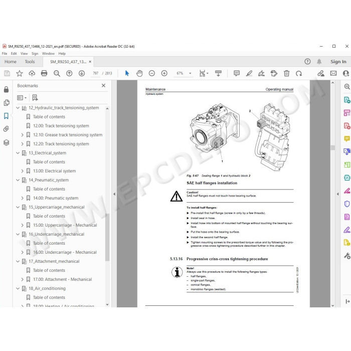Collapse the left navigation pane arrow
Viewport: 351px width, 351px height.
pos(114,194)
